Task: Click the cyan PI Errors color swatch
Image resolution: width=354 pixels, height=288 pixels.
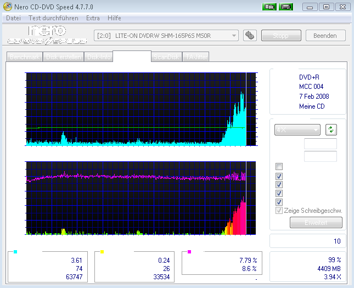Action: click(x=15, y=252)
